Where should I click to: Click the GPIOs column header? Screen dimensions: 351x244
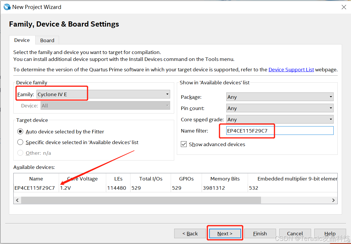pyautogui.click(x=186, y=179)
